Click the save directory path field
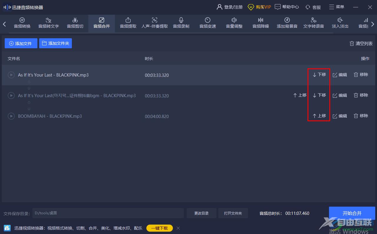Viewport: 377px width, 234px height. 108,213
